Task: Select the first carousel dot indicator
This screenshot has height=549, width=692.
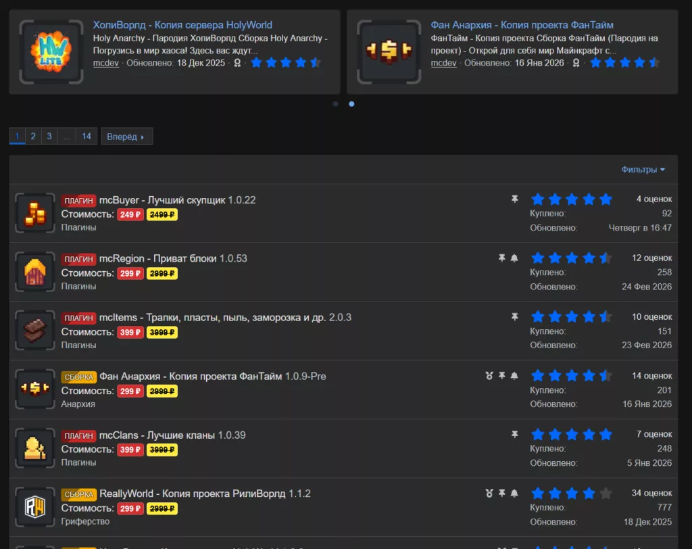Action: [336, 104]
